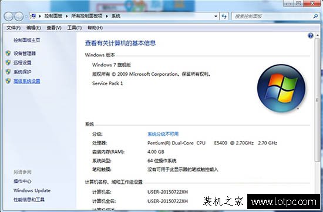323x212 pixels.
Task: Maximize the System window
Action: [298, 4]
